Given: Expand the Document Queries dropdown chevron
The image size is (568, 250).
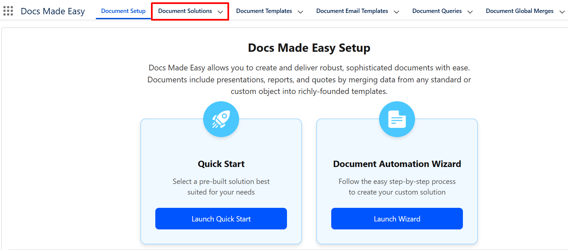Looking at the screenshot, I should [470, 12].
